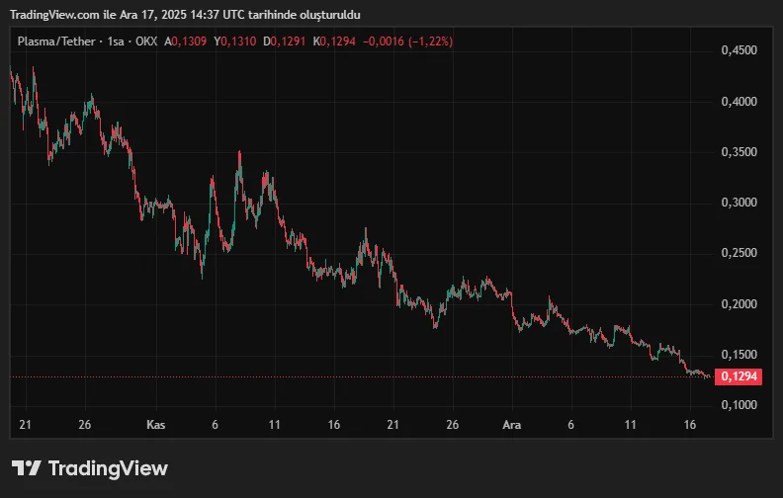This screenshot has width=783, height=498.
Task: Click the OKX exchange label
Action: pyautogui.click(x=146, y=41)
